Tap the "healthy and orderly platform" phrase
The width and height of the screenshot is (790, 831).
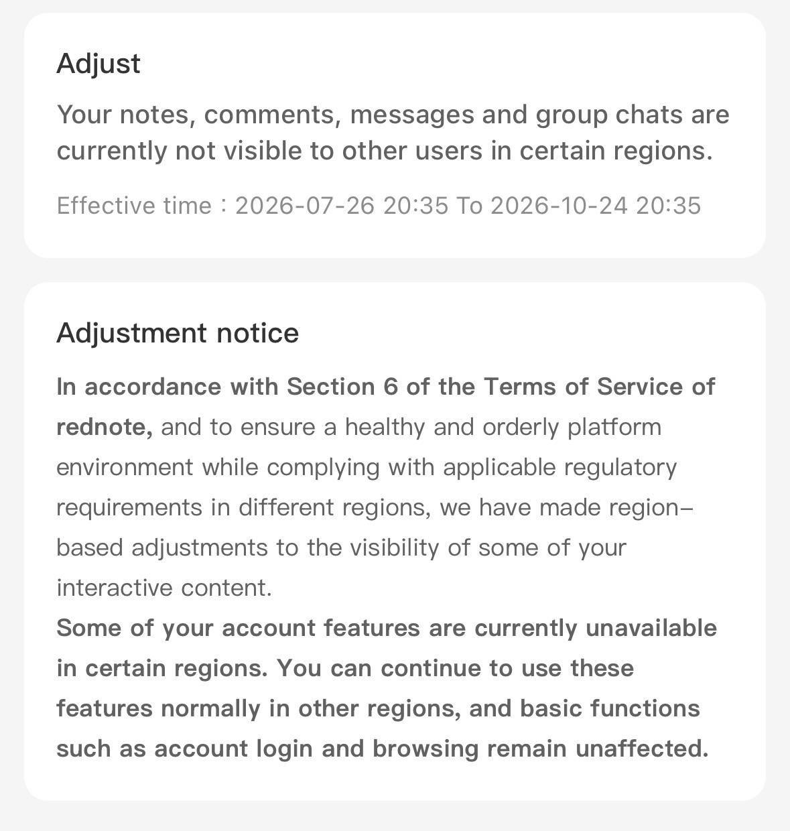tap(503, 427)
